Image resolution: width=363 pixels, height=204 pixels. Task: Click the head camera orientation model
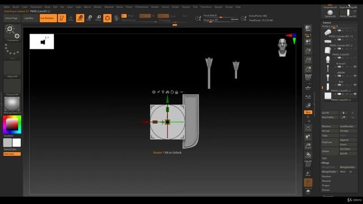(282, 48)
